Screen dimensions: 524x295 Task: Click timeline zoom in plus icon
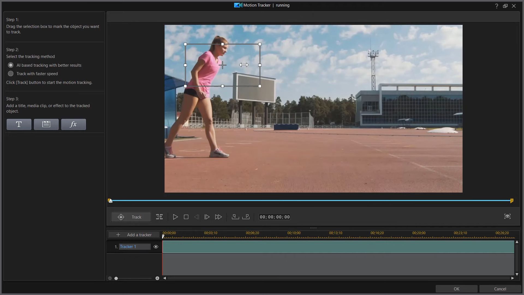click(157, 278)
